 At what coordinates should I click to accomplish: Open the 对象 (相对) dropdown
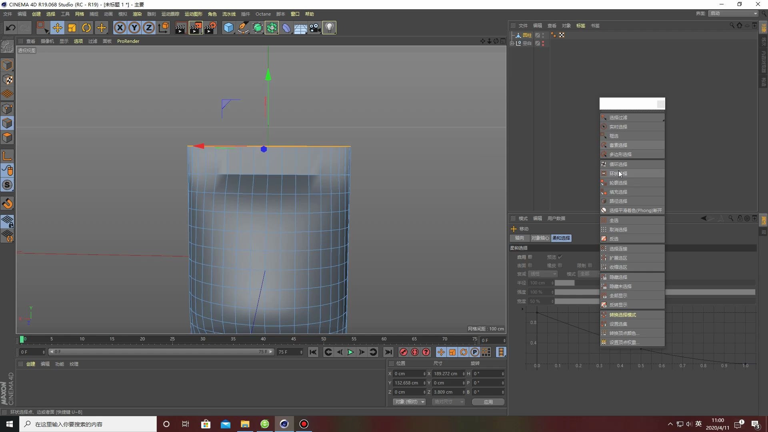(x=409, y=402)
